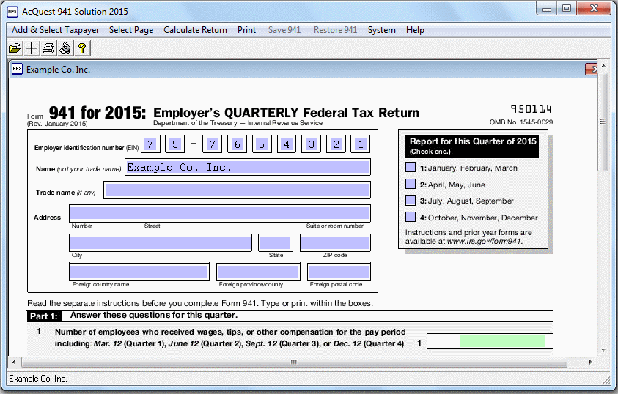Open the Help menu
The height and width of the screenshot is (394, 618).
click(x=415, y=30)
